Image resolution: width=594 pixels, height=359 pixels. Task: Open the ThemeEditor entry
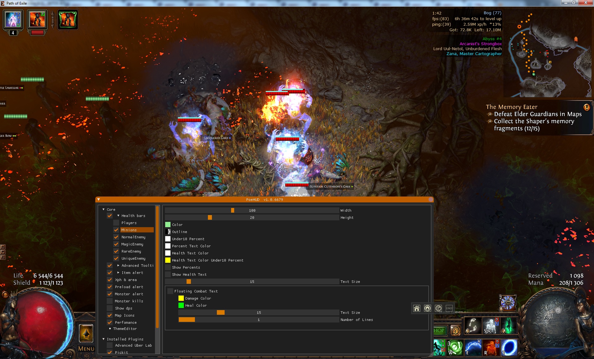point(125,329)
